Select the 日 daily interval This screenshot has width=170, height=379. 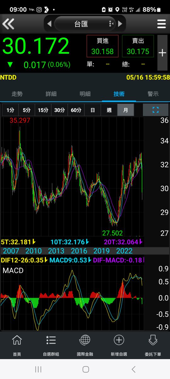pos(93,110)
